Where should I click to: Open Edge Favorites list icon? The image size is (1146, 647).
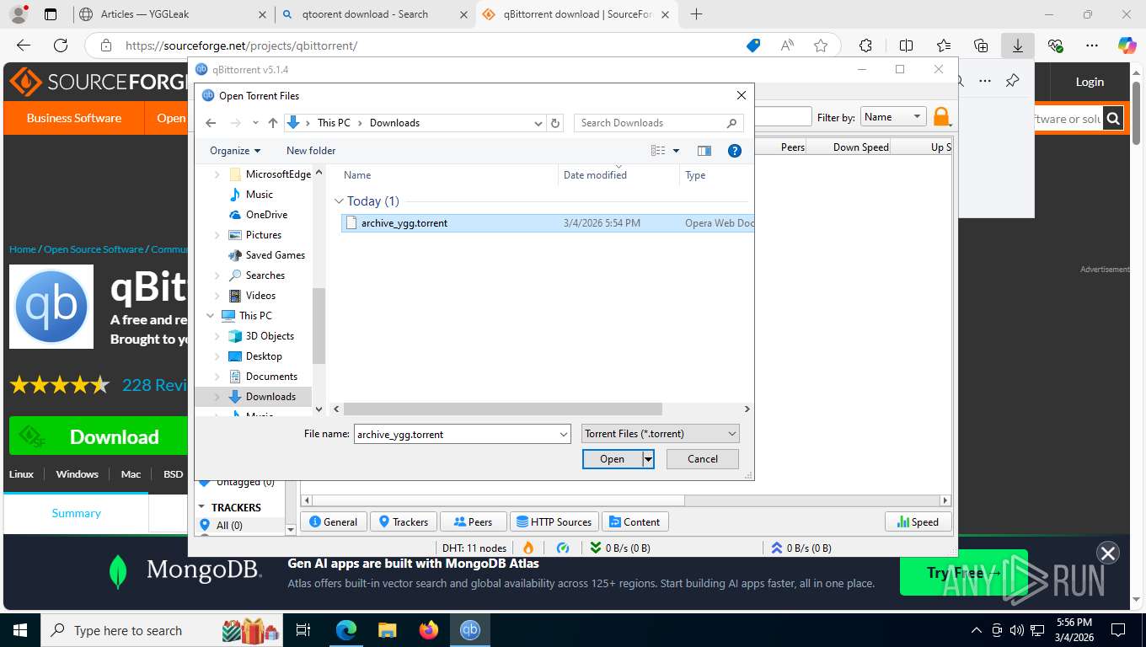[x=944, y=45]
